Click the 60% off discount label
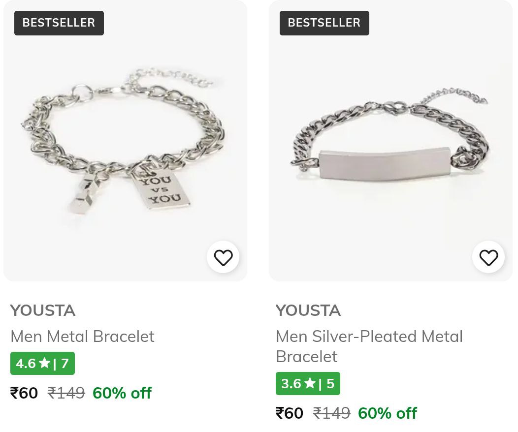Viewport: 518px width, 432px height. click(x=122, y=393)
